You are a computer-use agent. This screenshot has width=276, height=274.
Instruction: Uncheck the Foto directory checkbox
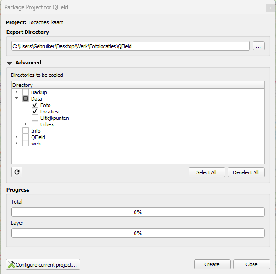click(x=35, y=105)
